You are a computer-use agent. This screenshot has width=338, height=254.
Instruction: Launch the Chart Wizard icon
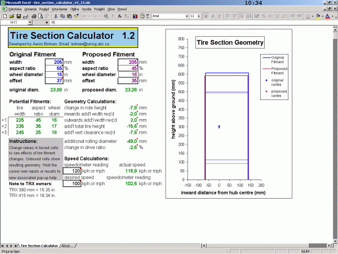click(x=135, y=16)
